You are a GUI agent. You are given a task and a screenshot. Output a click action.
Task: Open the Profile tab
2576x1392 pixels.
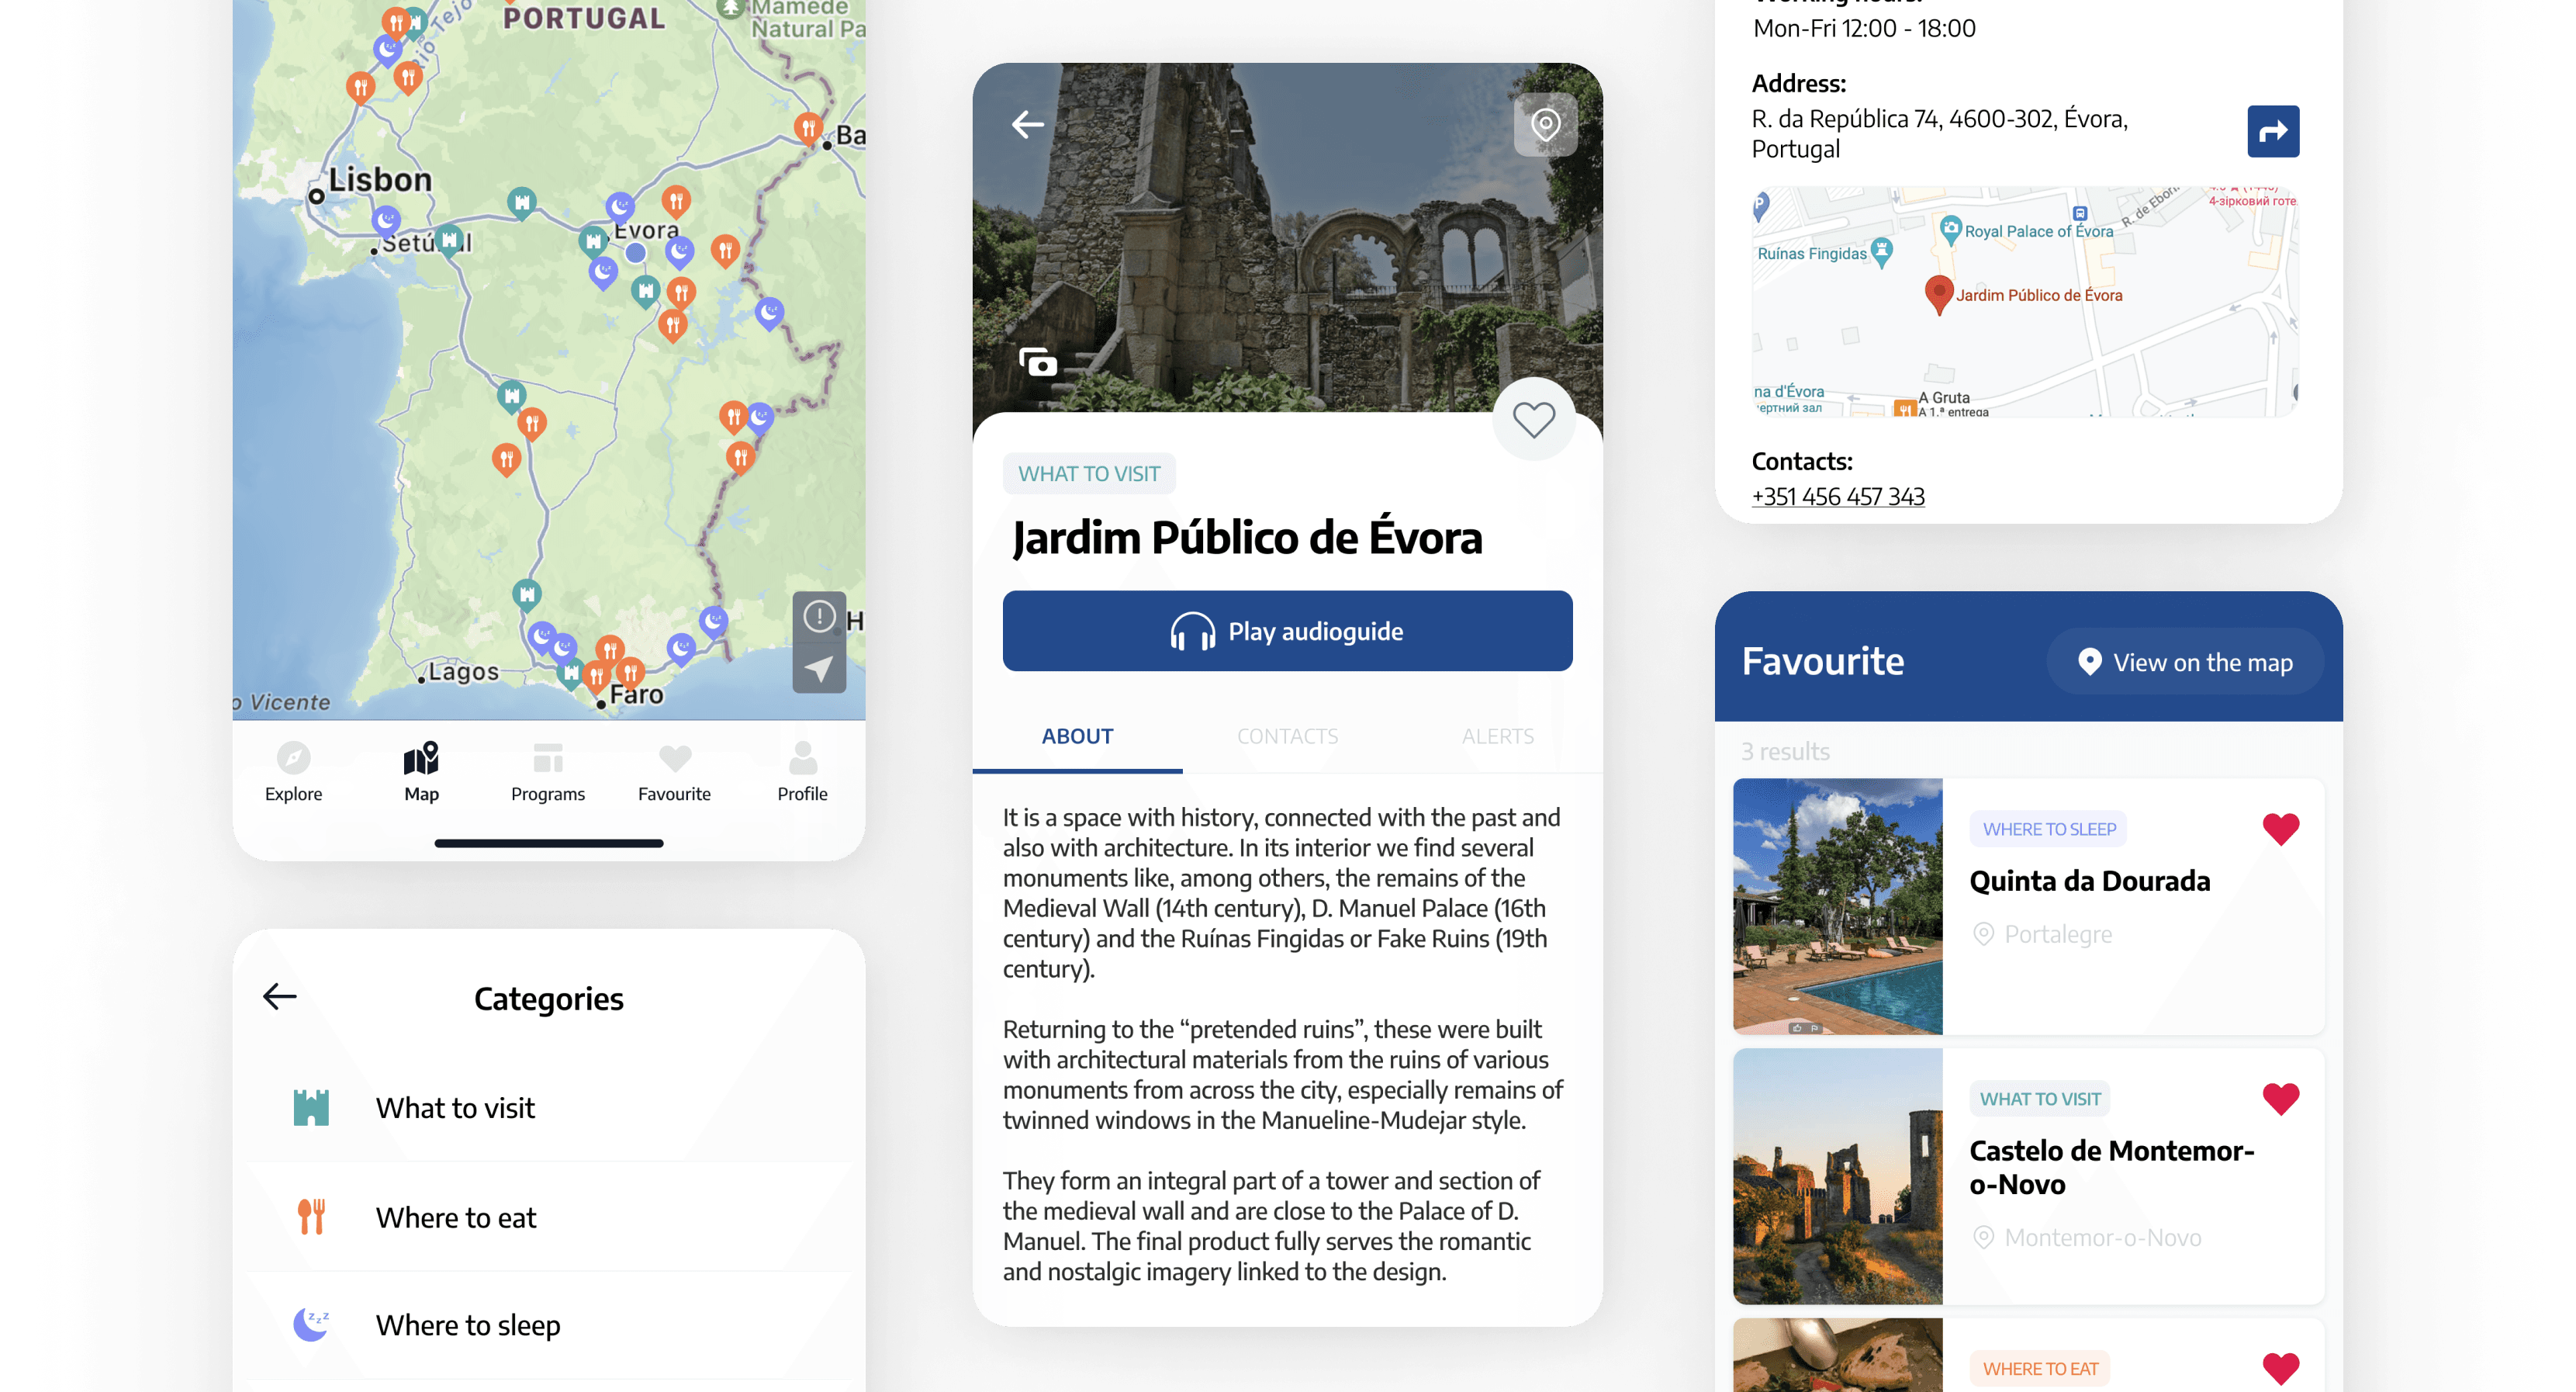pyautogui.click(x=802, y=772)
